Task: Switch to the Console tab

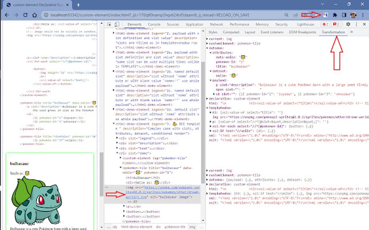Action: [x=154, y=25]
